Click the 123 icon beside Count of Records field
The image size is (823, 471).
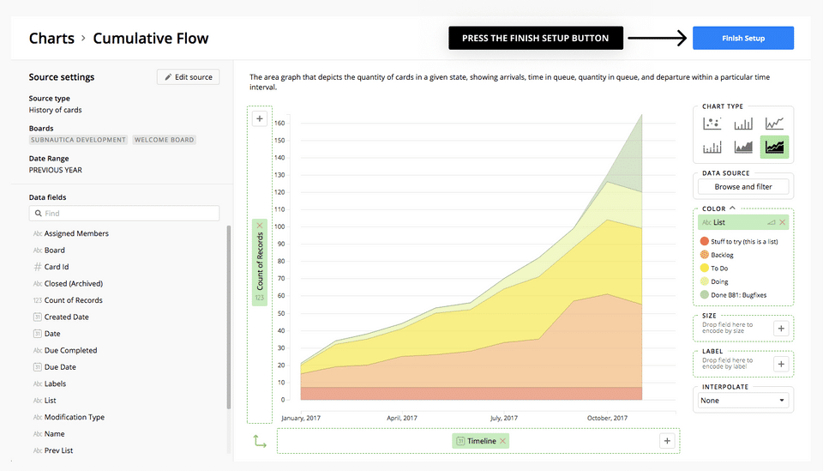coord(37,300)
